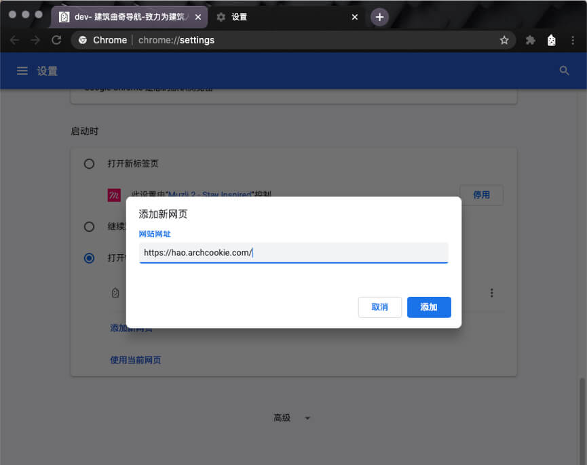
Task: Close the 设置 tab
Action: coord(354,17)
